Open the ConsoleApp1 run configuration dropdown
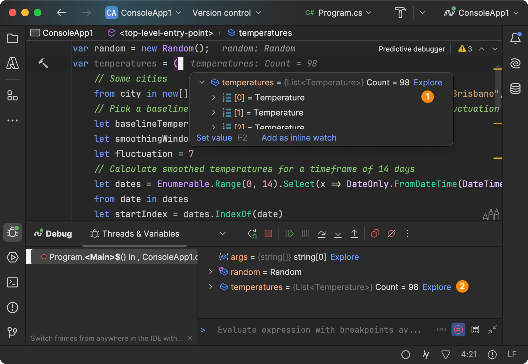The width and height of the screenshot is (528, 364). pos(482,13)
